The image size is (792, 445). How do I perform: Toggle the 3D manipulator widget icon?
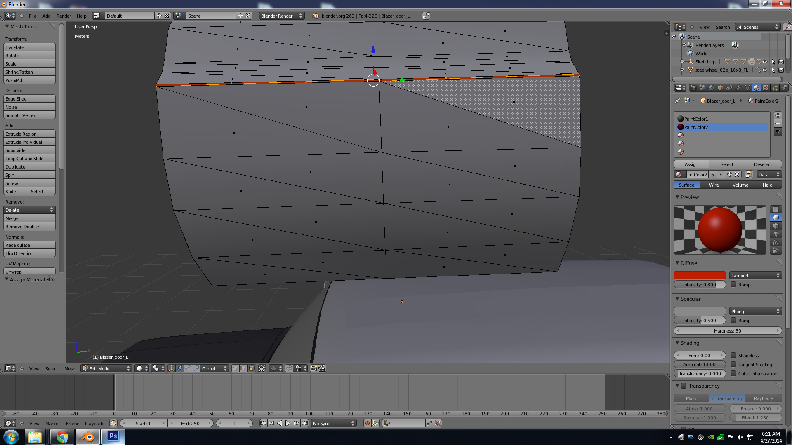[171, 368]
